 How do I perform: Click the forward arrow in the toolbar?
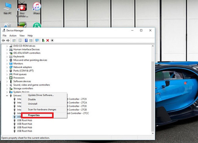pos(8,40)
